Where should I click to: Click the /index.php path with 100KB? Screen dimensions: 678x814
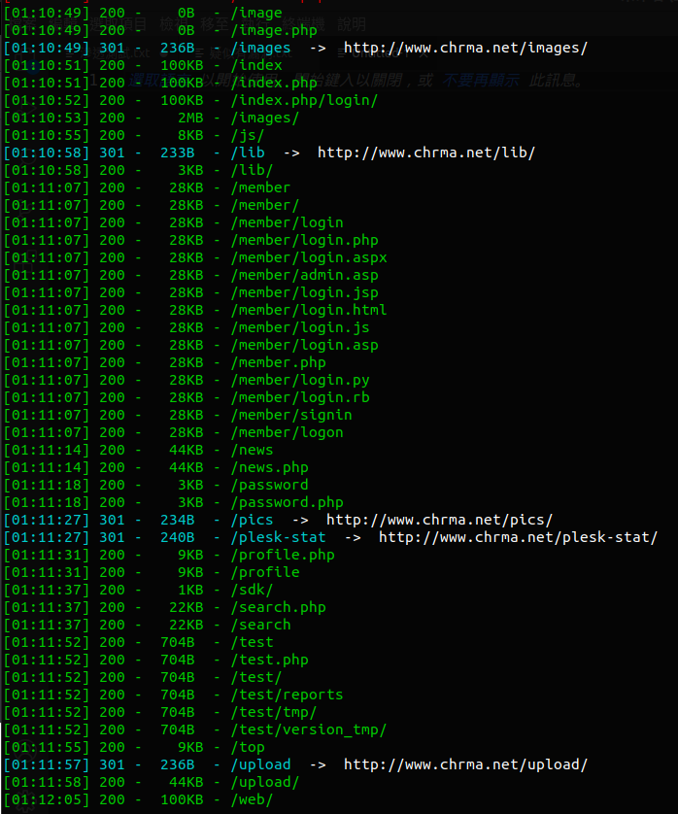pyautogui.click(x=274, y=83)
